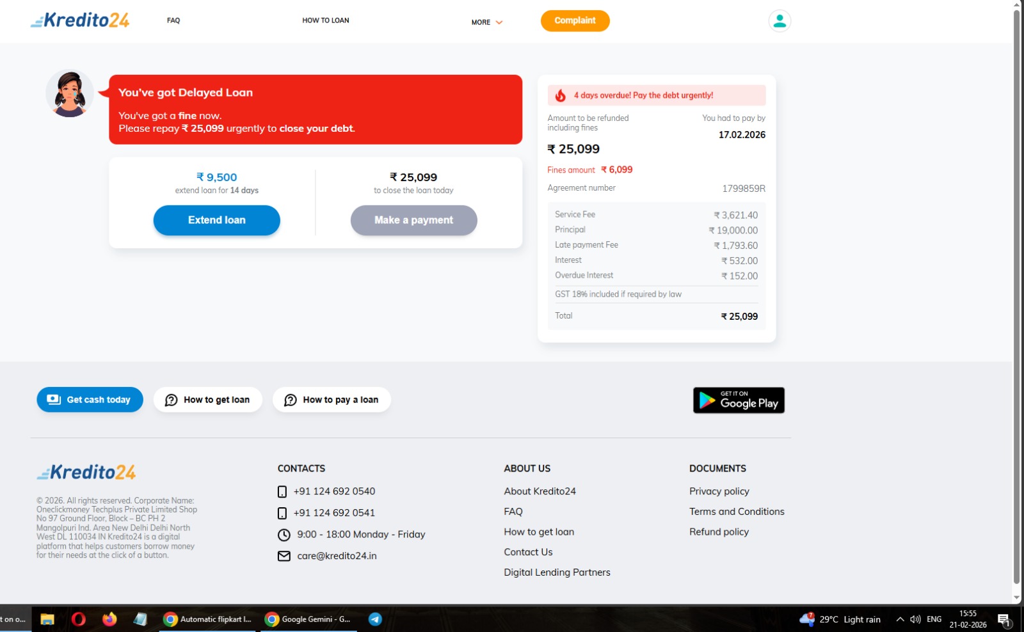Show hidden system tray icons chevron

click(x=900, y=619)
